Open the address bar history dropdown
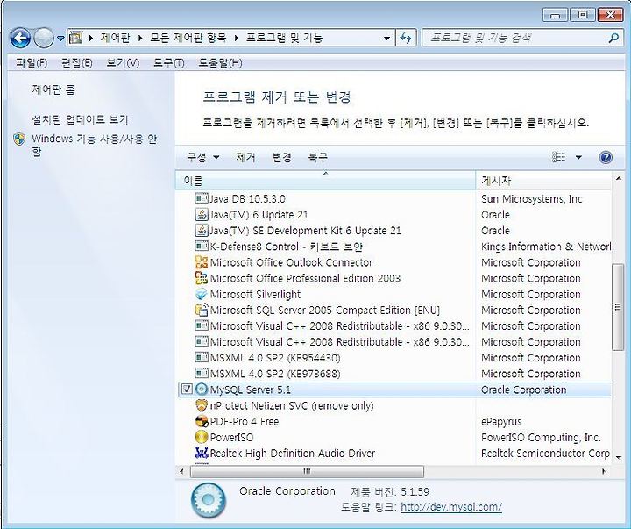631x529 pixels. point(386,39)
